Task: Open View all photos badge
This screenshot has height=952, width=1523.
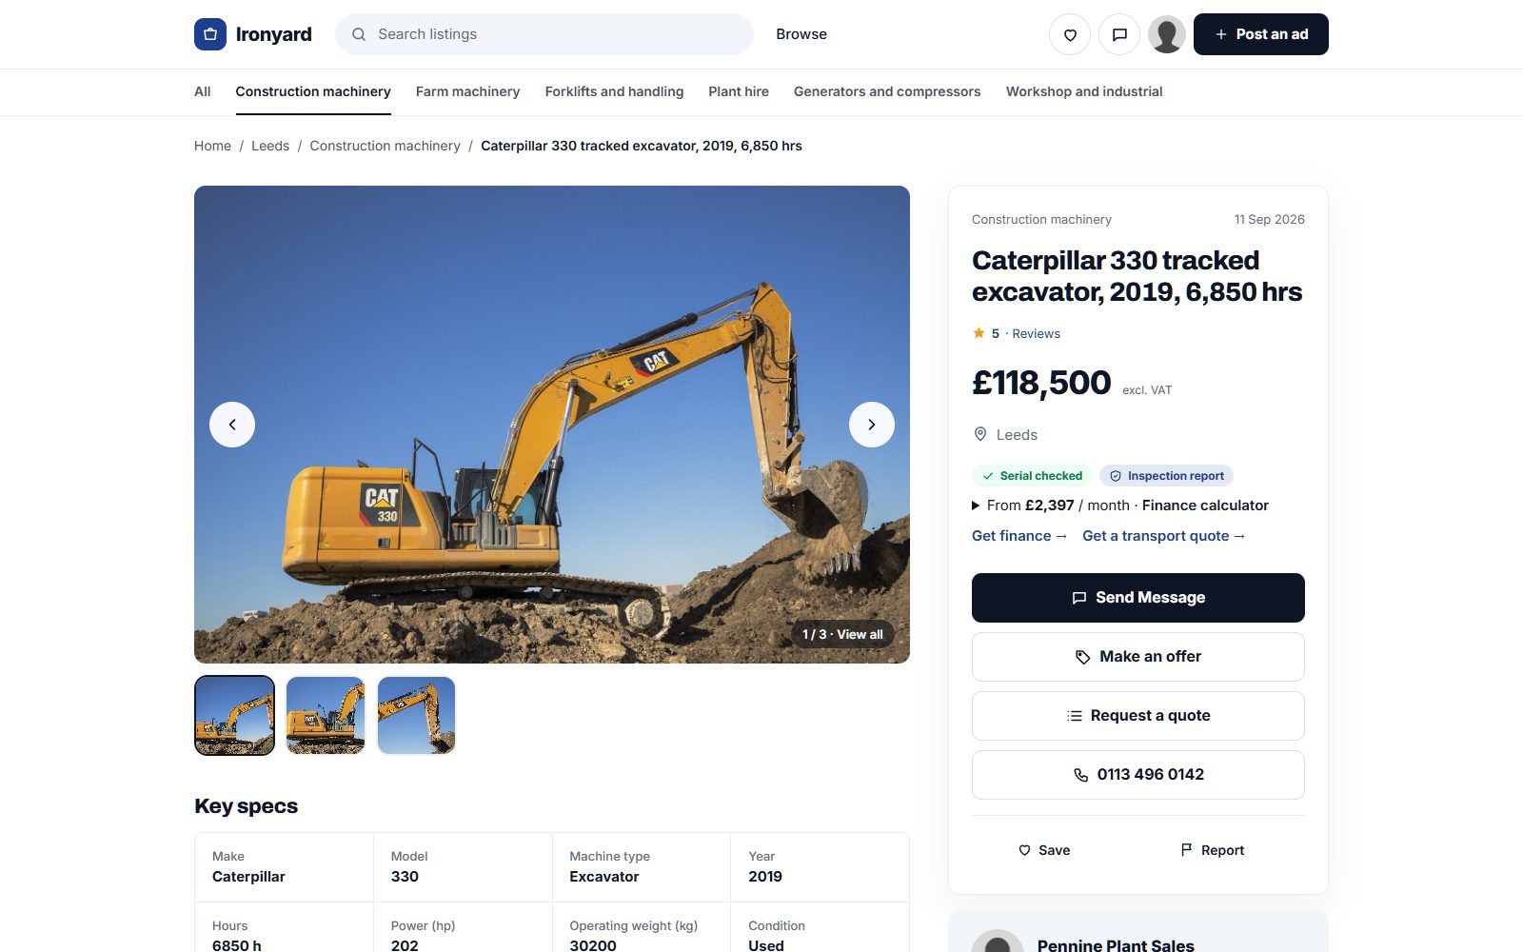Action: tap(842, 634)
